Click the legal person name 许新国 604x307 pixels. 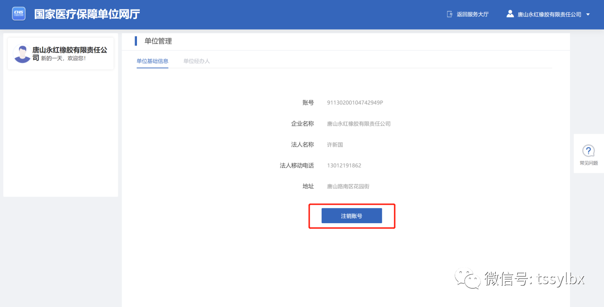[335, 145]
